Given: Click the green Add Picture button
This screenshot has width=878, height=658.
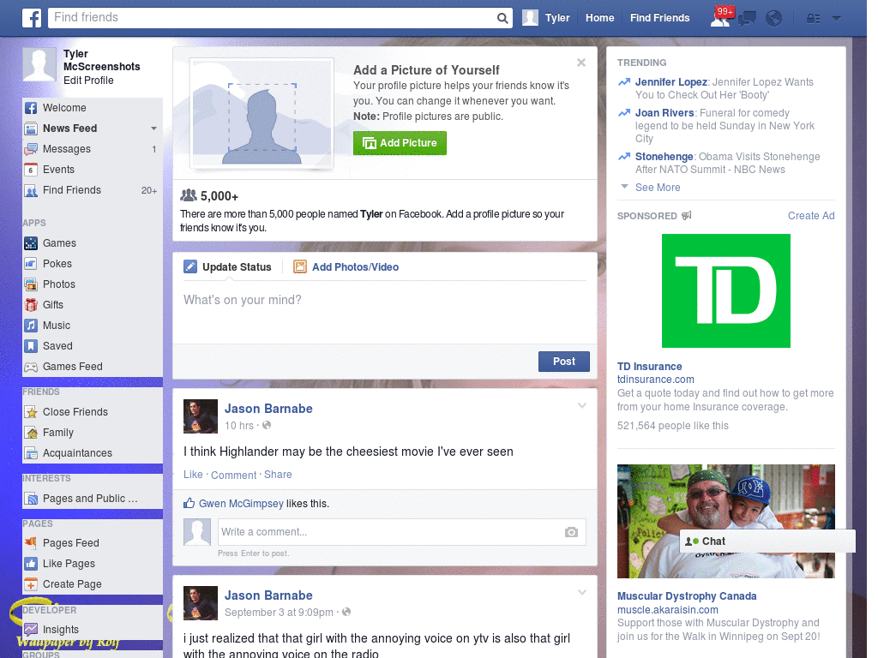Looking at the screenshot, I should click(x=400, y=143).
